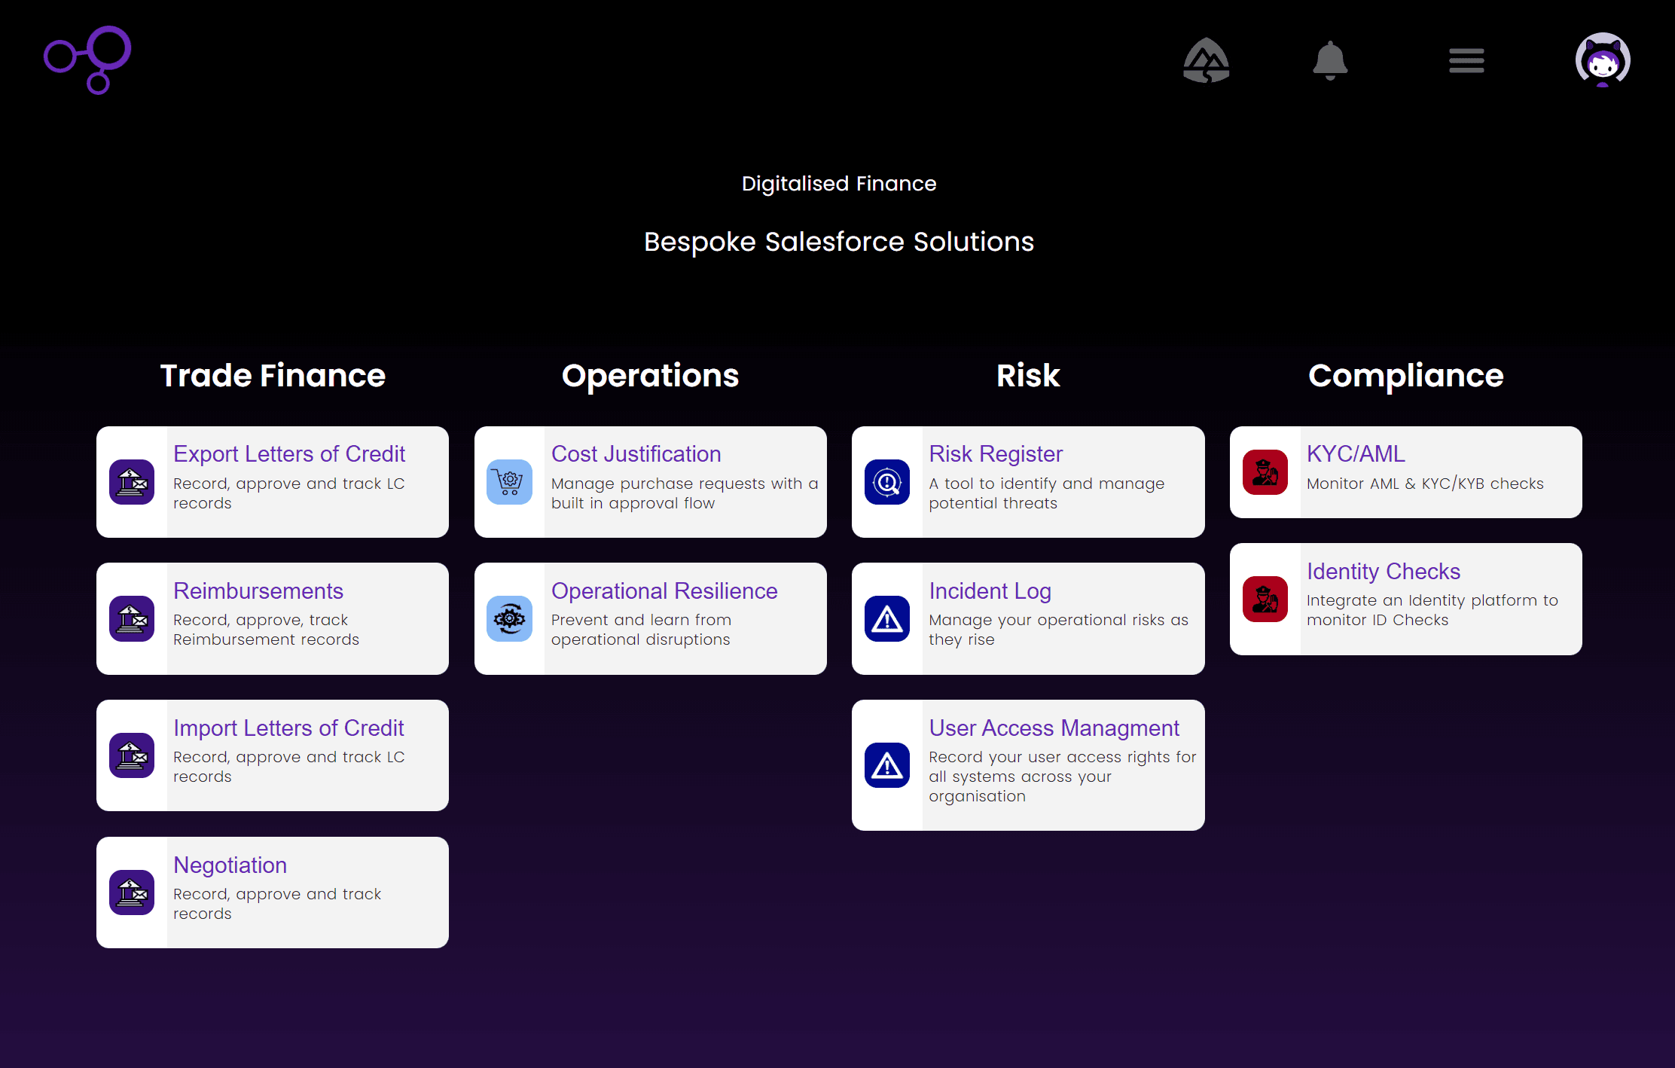Click 'Manage your operational risks as they rise'
The image size is (1675, 1068).
(x=1059, y=630)
